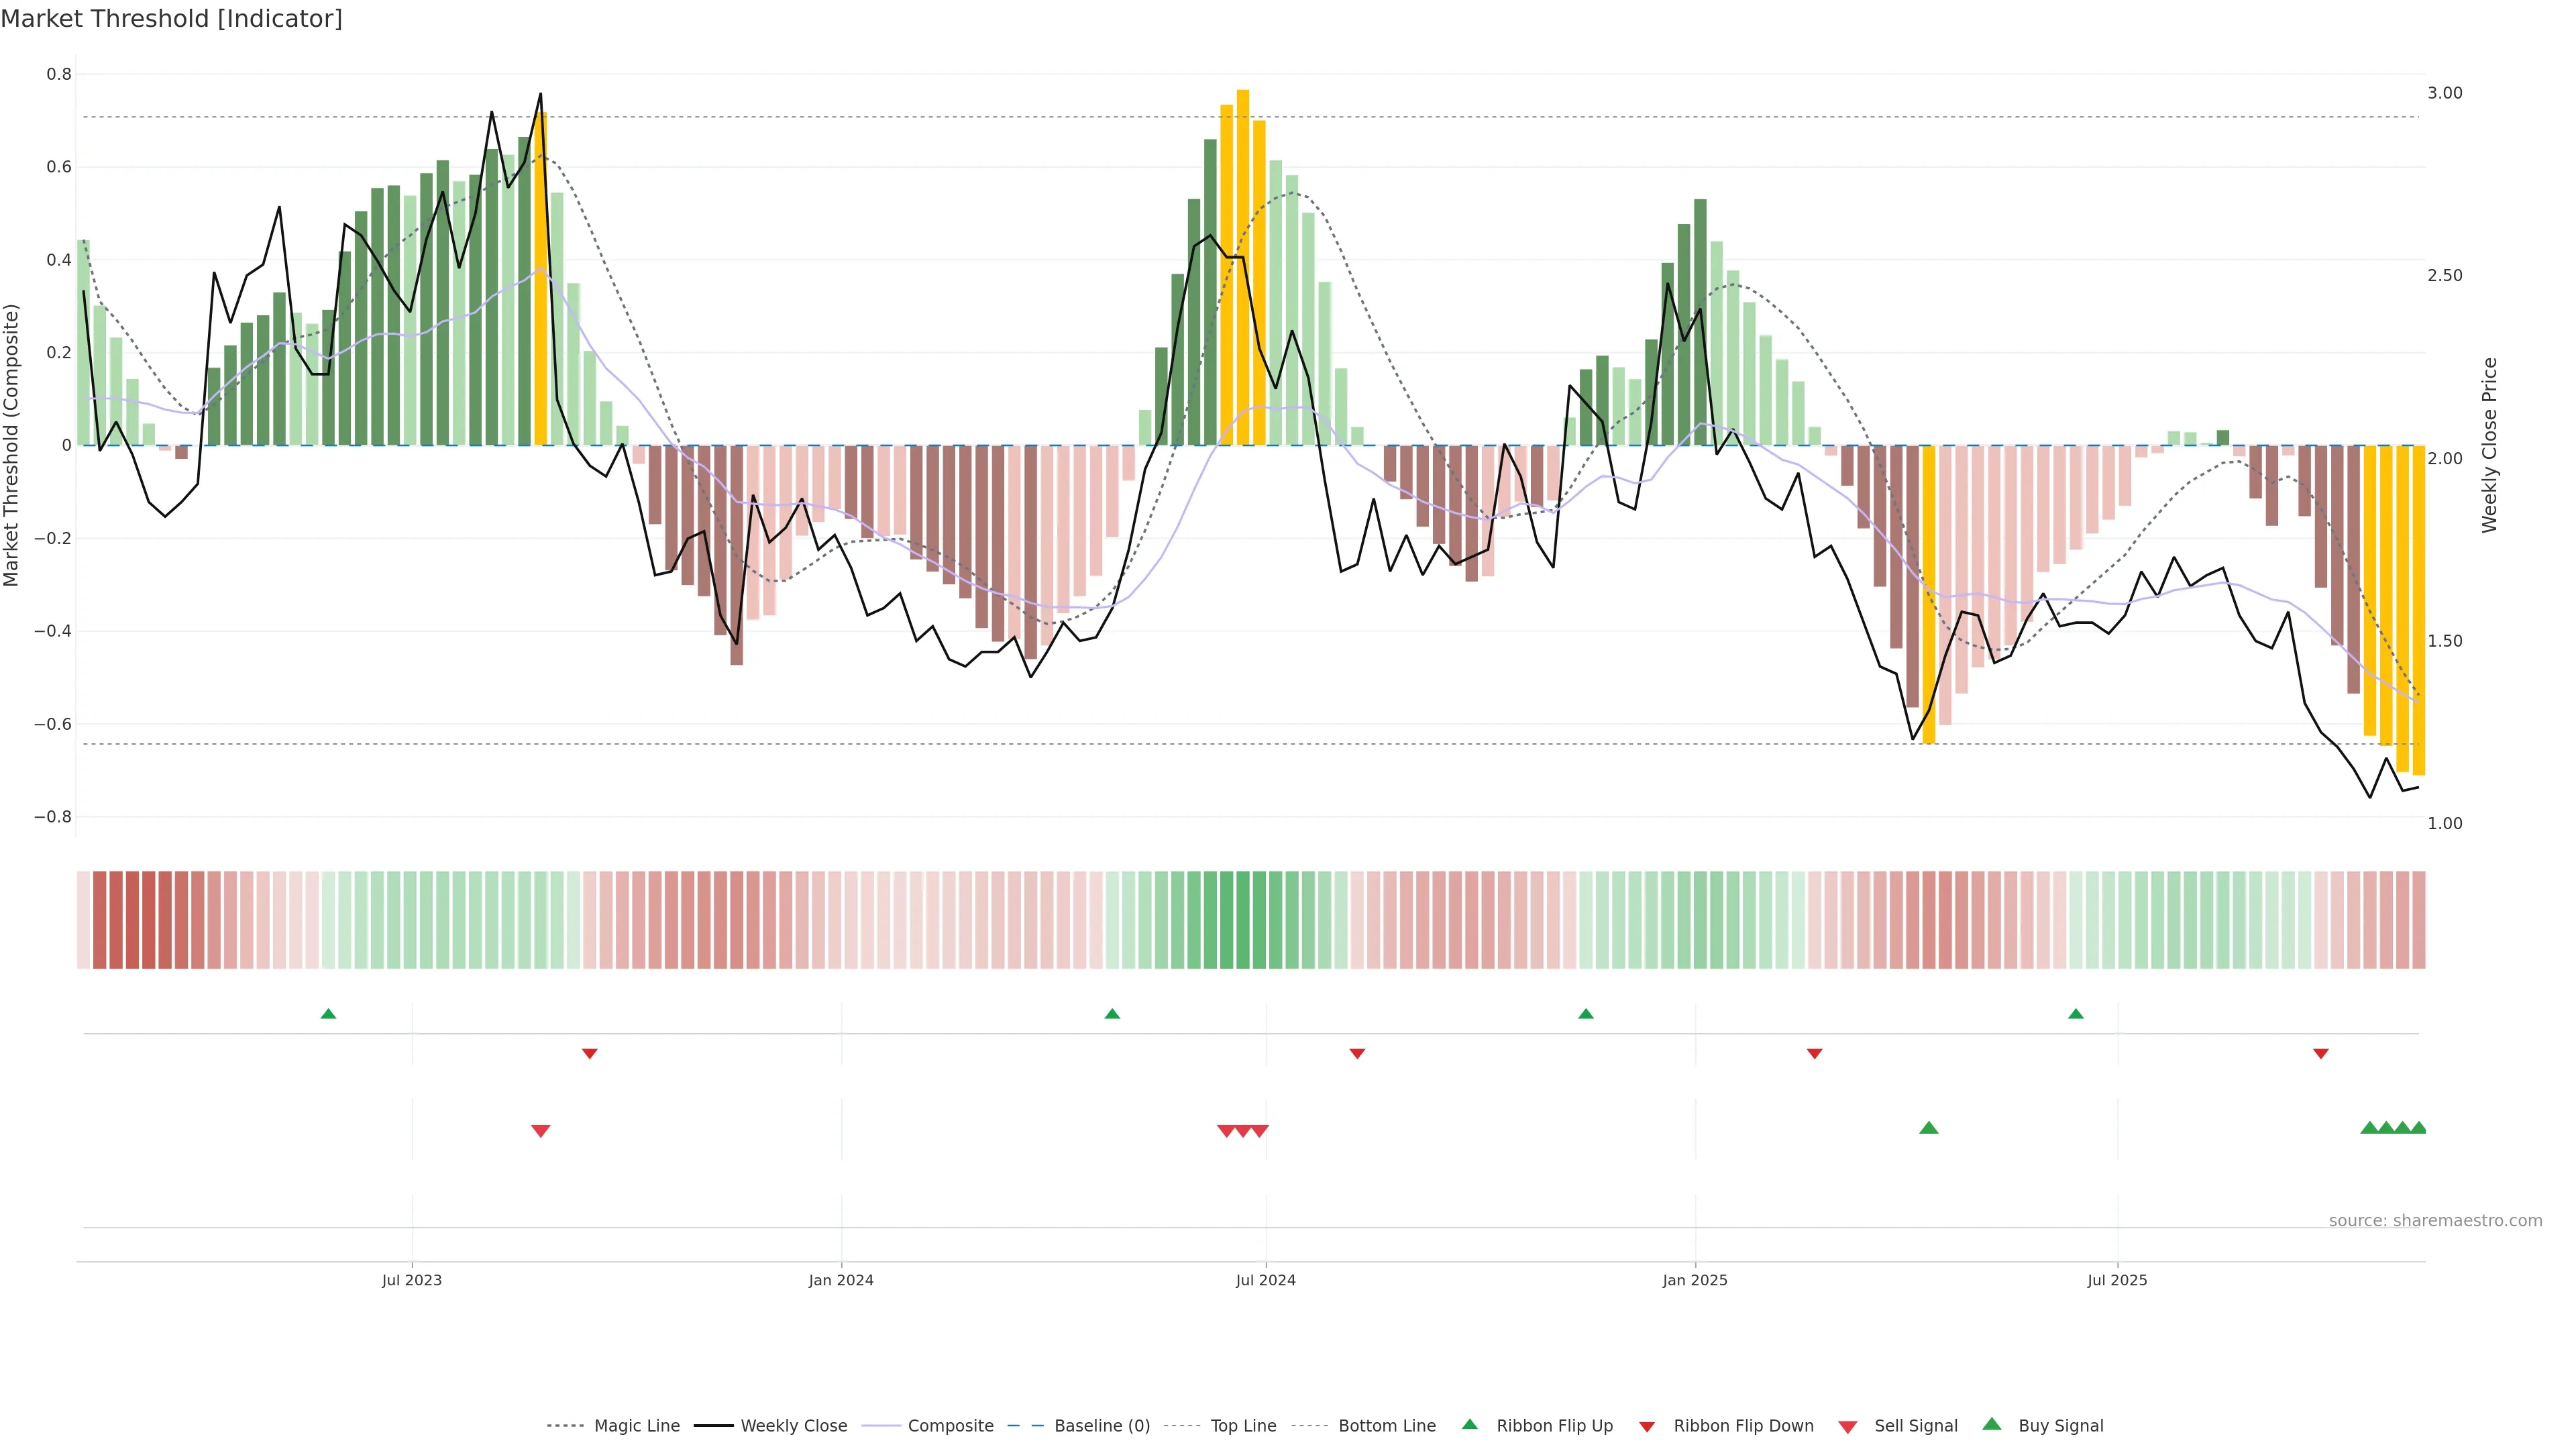Click the source: sharemaestro.com text
The height and width of the screenshot is (1449, 2576).
(x=2435, y=1220)
